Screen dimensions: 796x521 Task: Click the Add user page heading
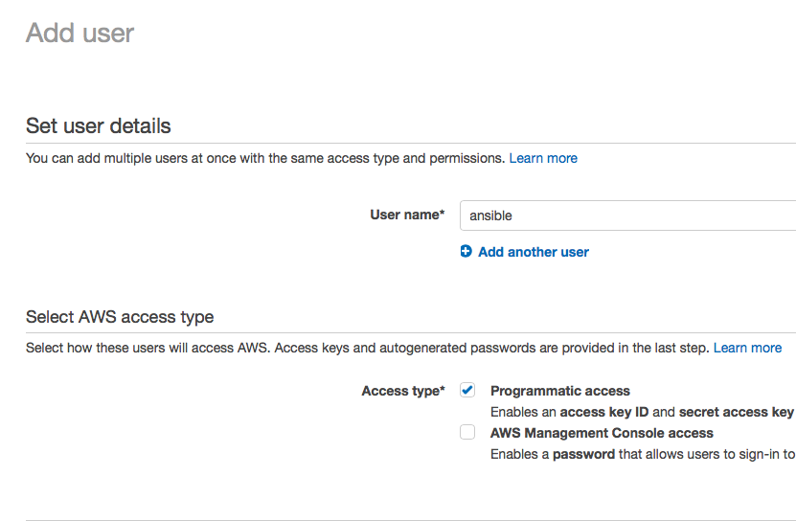coord(80,33)
